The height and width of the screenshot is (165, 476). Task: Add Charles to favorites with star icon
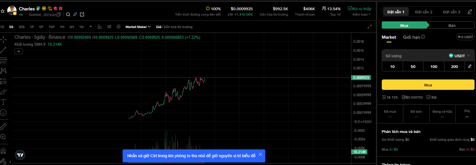[x=2, y=11]
